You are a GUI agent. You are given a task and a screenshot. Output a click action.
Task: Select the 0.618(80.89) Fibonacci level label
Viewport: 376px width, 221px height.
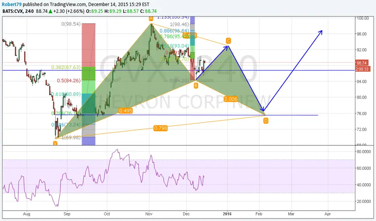[x=66, y=94]
